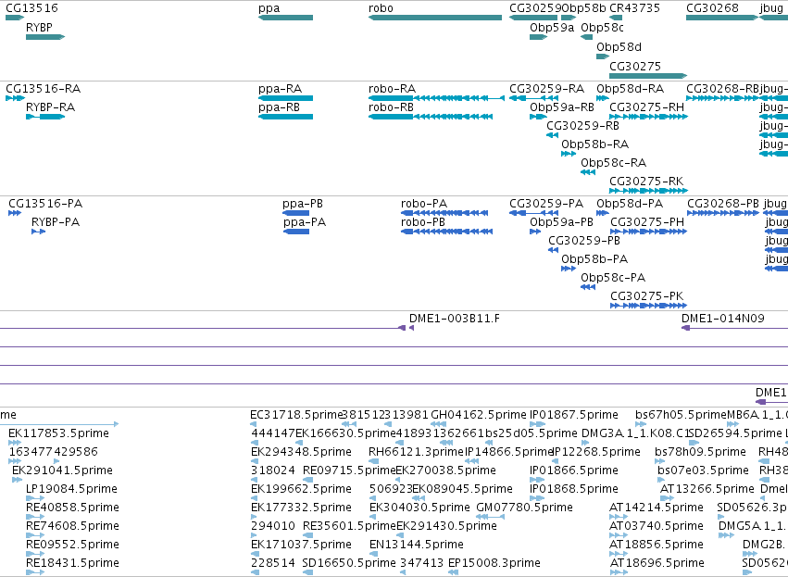This screenshot has height=577, width=788.
Task: Select the Obp58c gene label
Action: pyautogui.click(x=602, y=28)
